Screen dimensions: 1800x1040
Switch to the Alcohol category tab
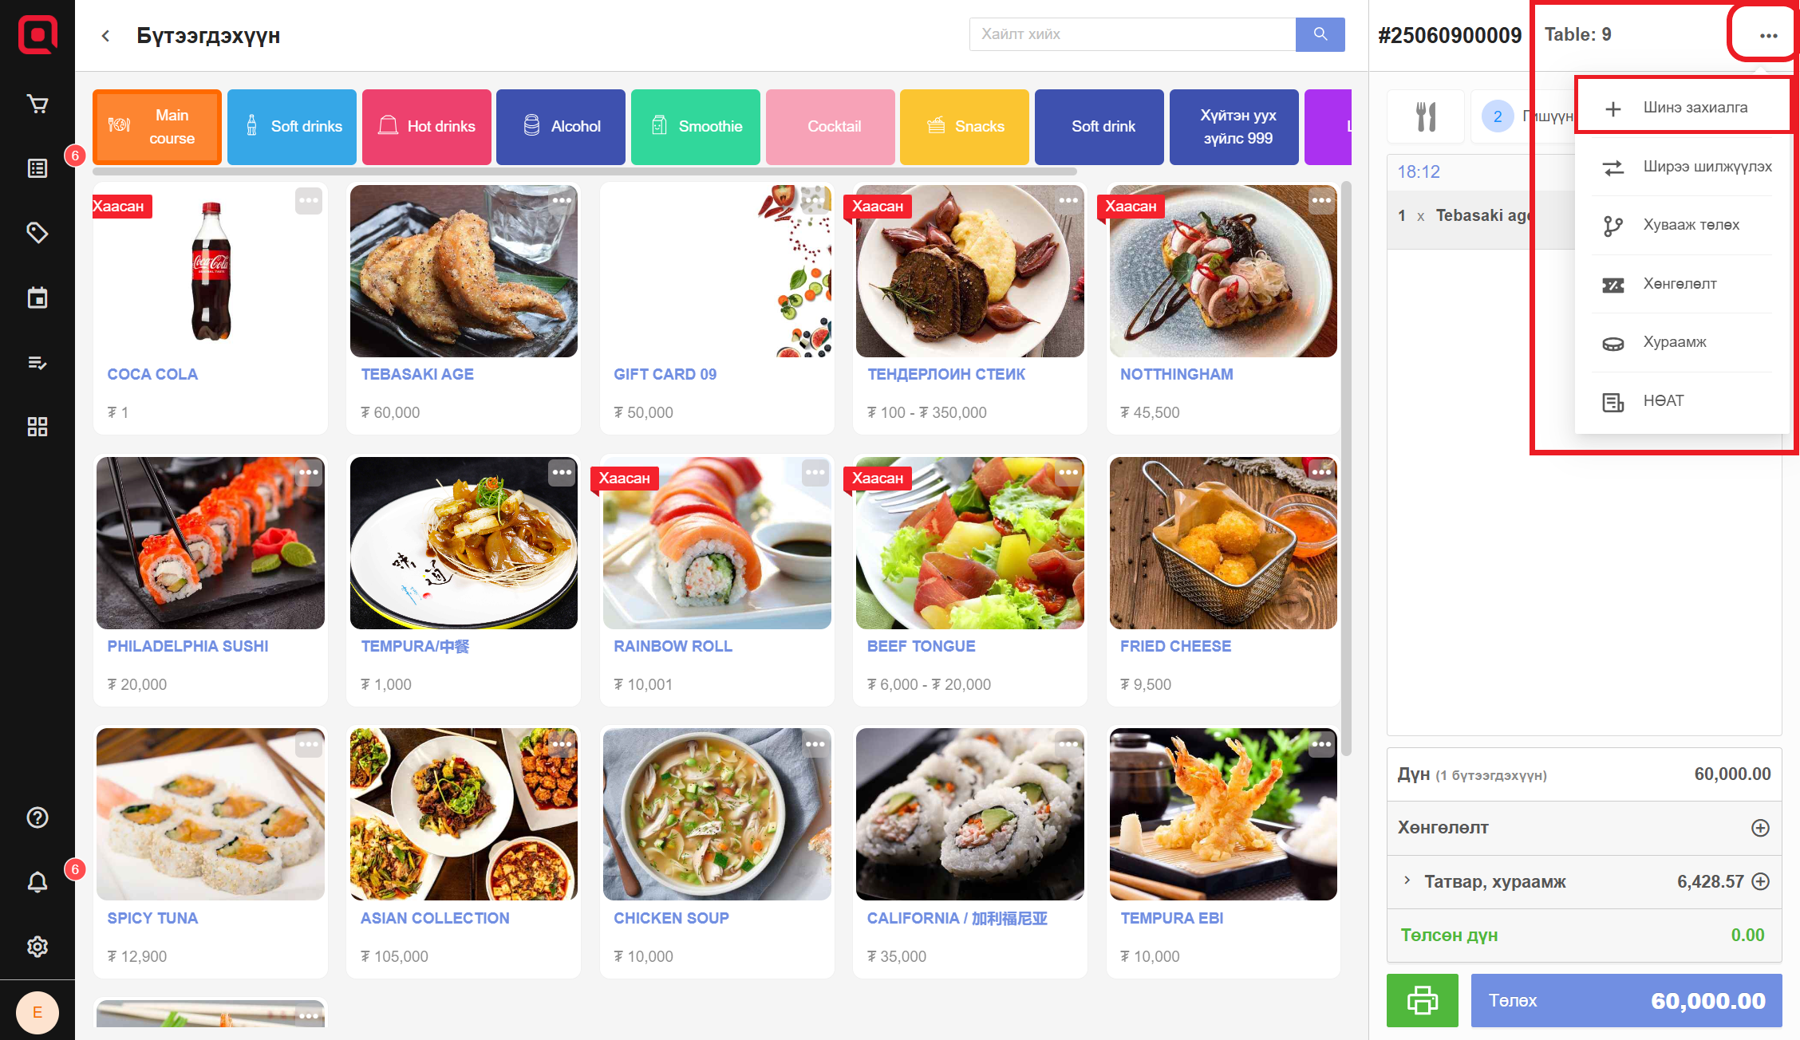click(x=561, y=127)
